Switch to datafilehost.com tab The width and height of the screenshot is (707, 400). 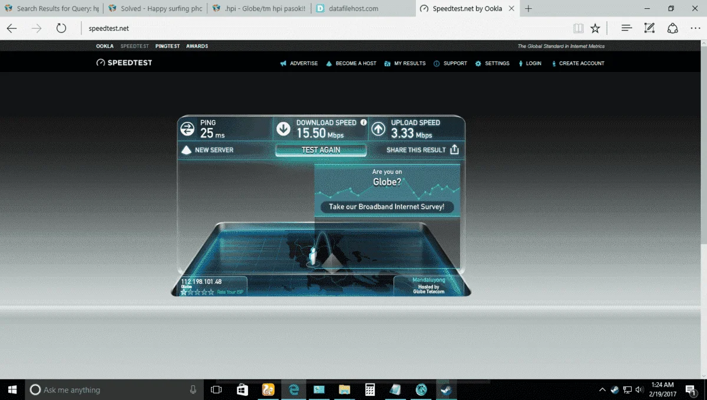tap(362, 9)
